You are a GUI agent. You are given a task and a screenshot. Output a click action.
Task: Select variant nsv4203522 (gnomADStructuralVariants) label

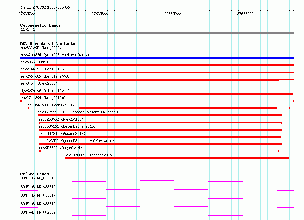pos(76,141)
